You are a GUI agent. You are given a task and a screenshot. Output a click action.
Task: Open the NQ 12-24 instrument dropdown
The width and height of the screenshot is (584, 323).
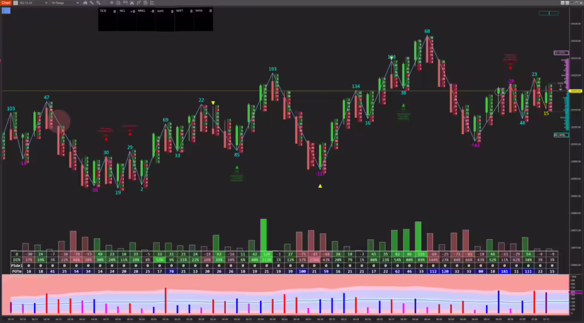(x=31, y=3)
